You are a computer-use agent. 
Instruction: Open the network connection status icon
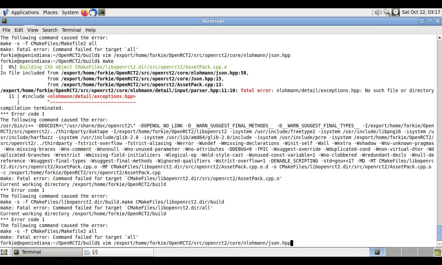click(387, 12)
